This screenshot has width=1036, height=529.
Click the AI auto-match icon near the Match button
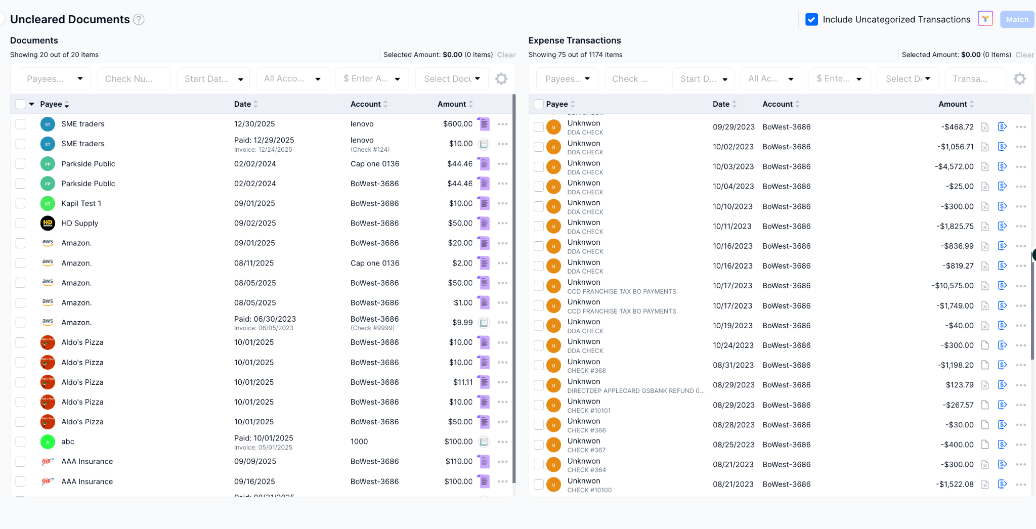985,18
